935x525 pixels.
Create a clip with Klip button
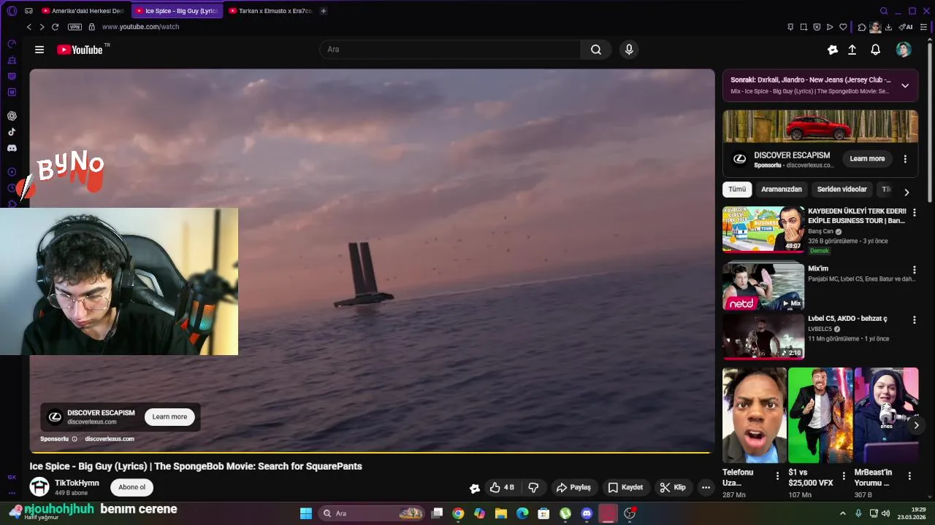[673, 487]
